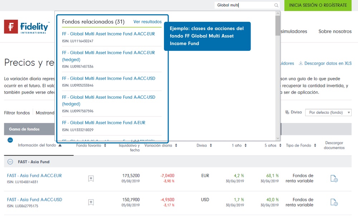Sort by Tipo de Fondo column

[315, 145]
